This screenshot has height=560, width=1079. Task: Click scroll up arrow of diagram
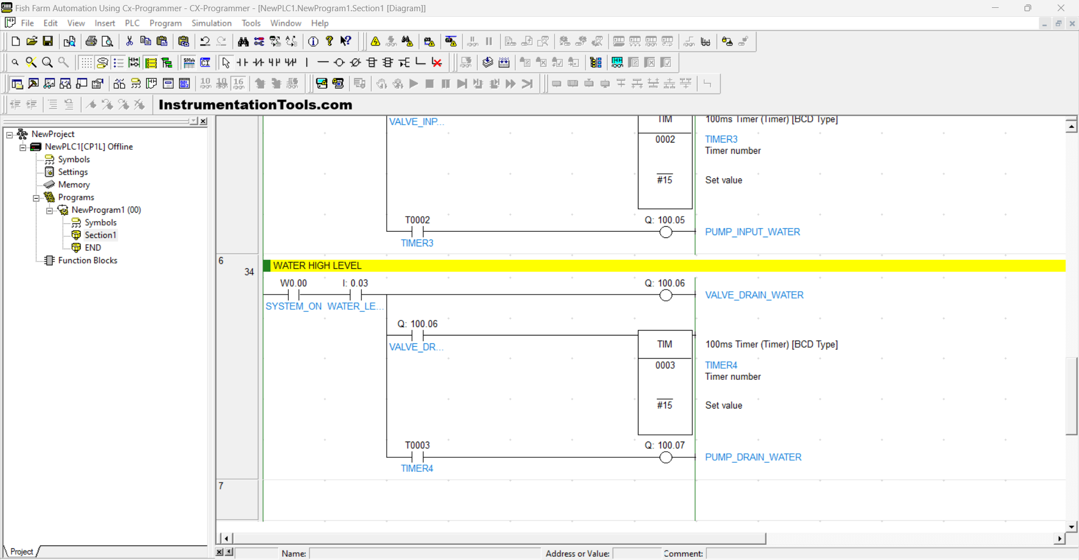tap(1071, 126)
